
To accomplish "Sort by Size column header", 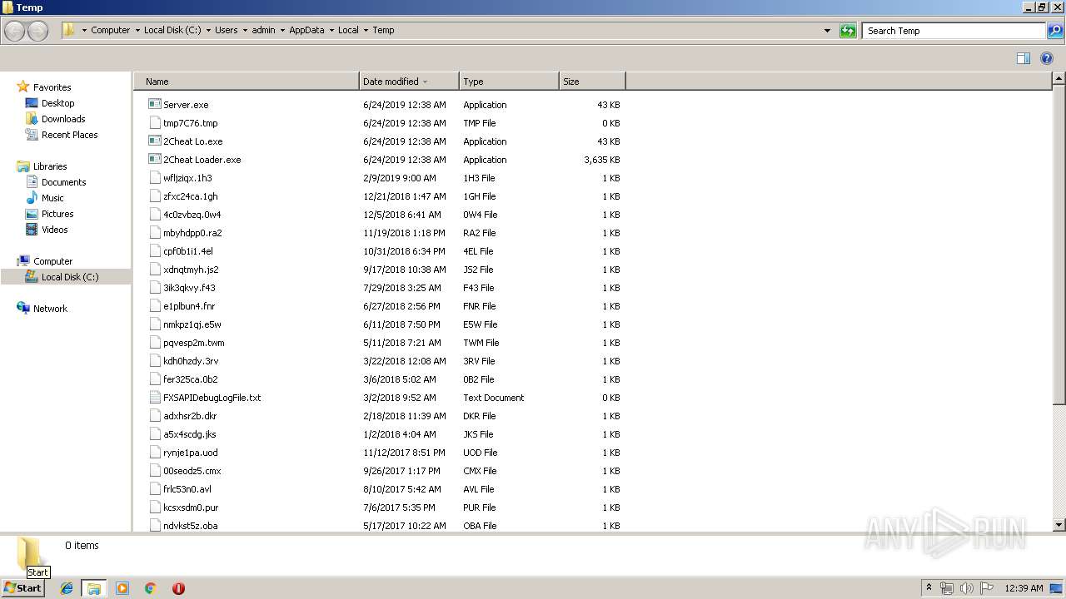I will (592, 82).
